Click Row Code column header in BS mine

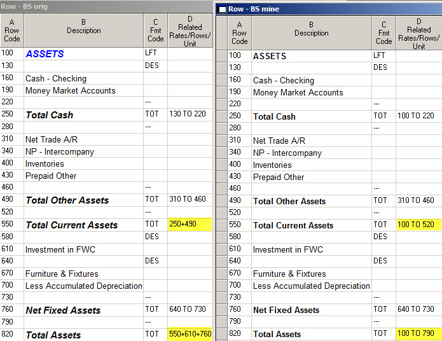pyautogui.click(x=239, y=33)
